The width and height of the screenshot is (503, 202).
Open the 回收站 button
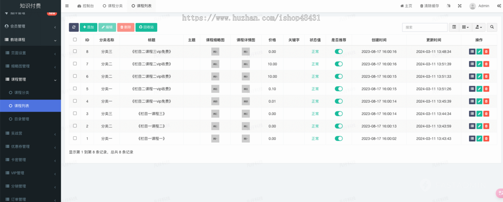146,27
